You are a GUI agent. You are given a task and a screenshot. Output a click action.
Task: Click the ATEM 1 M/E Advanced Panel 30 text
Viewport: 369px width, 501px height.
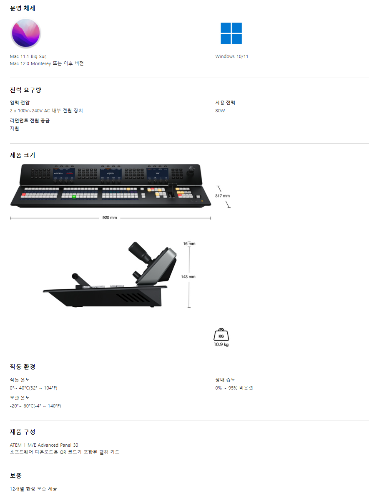click(x=44, y=445)
